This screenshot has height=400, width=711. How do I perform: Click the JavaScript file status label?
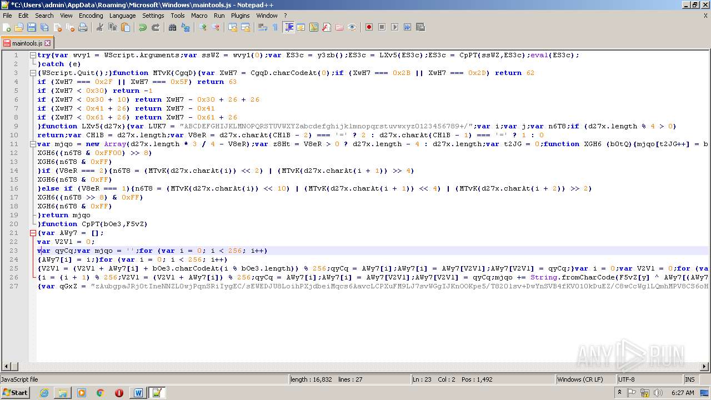144,379
